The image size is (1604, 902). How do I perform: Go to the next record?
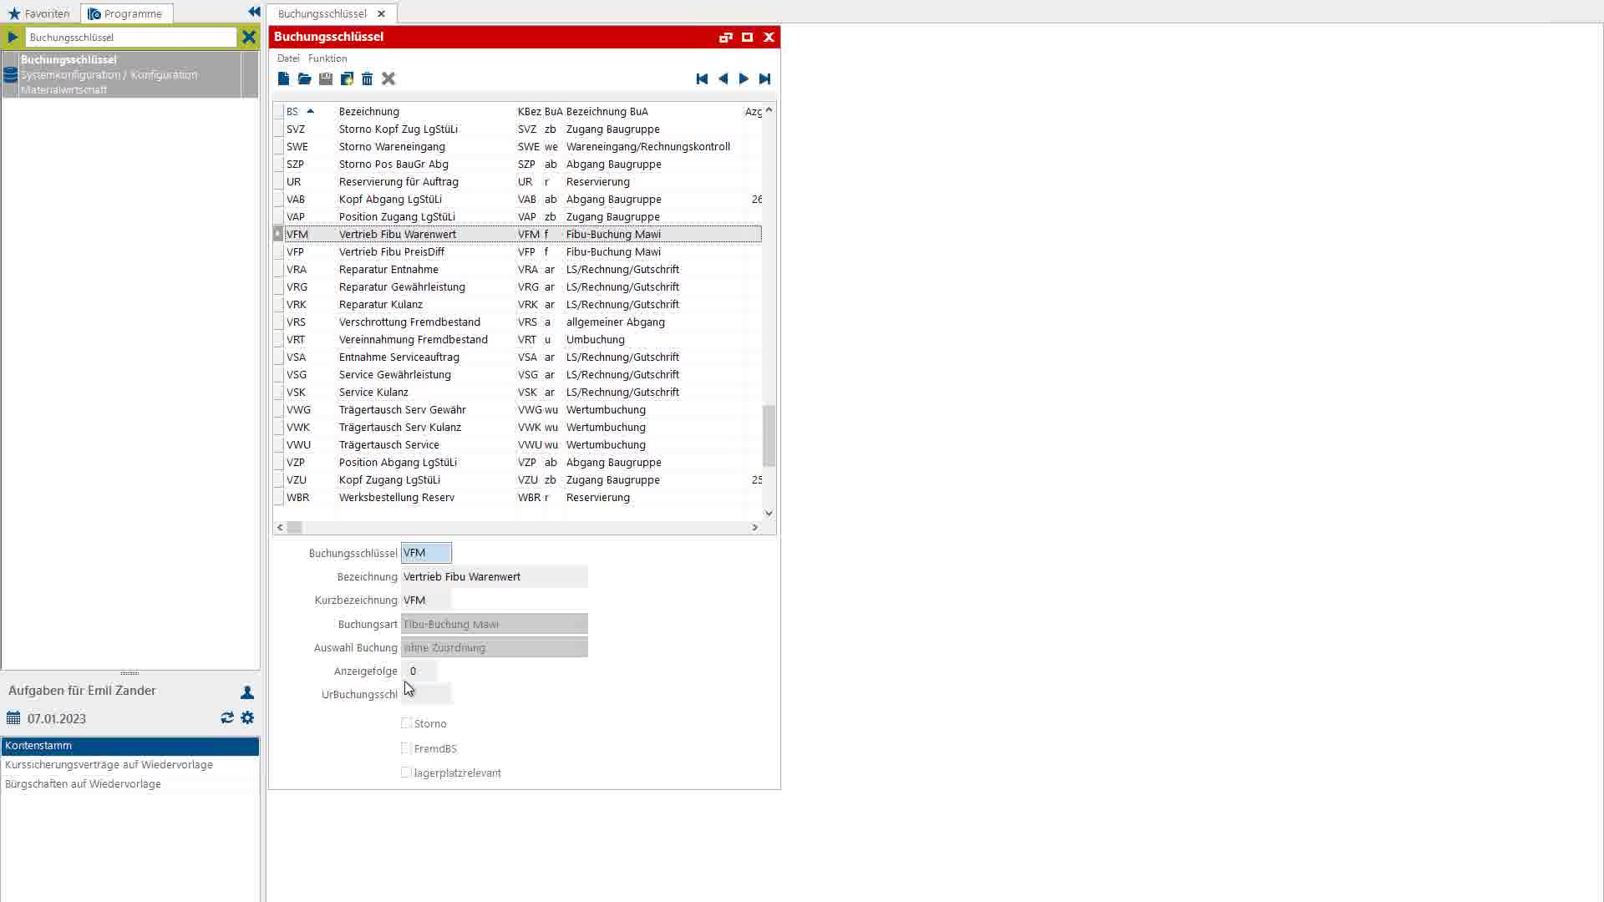pos(744,79)
